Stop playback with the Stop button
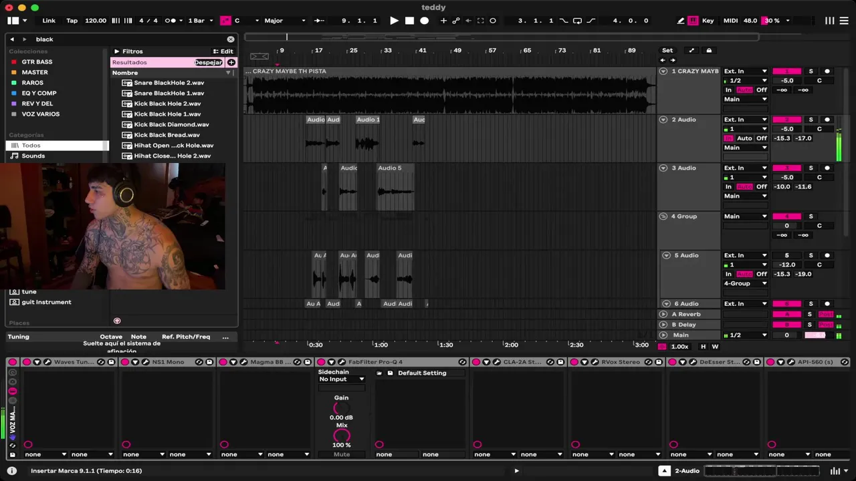The image size is (856, 481). click(x=409, y=21)
